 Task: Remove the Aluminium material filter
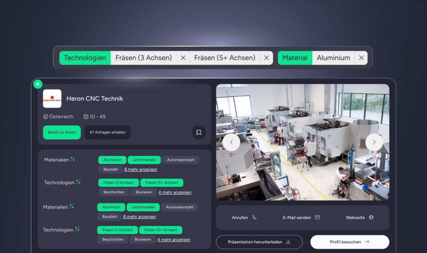pyautogui.click(x=361, y=58)
